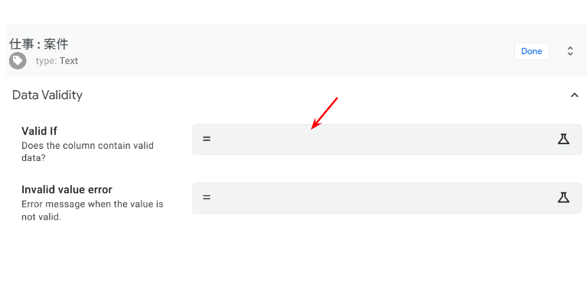The image size is (587, 290).
Task: Click the red arrow annotation
Action: 324,114
